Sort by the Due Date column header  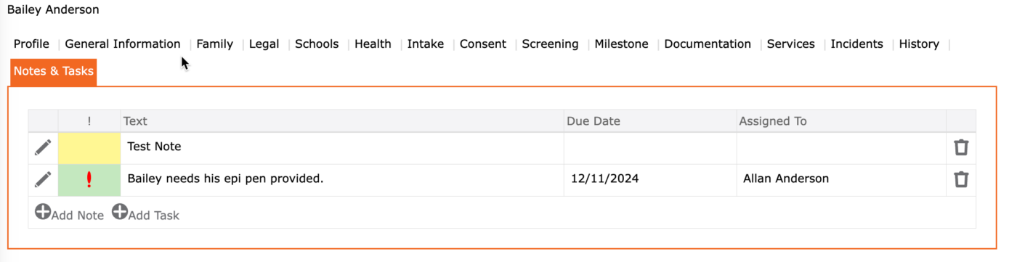[x=593, y=121]
